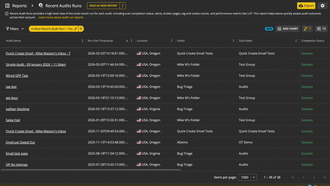Click ADemo folder cell
Viewport: 330px width, 186px height.
pyautogui.click(x=182, y=142)
